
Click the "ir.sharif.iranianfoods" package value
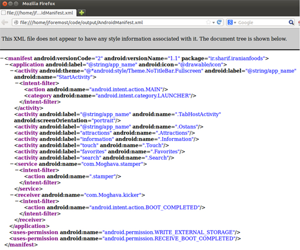tap(236, 58)
